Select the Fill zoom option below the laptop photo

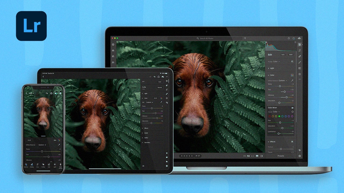pyautogui.click(x=248, y=156)
